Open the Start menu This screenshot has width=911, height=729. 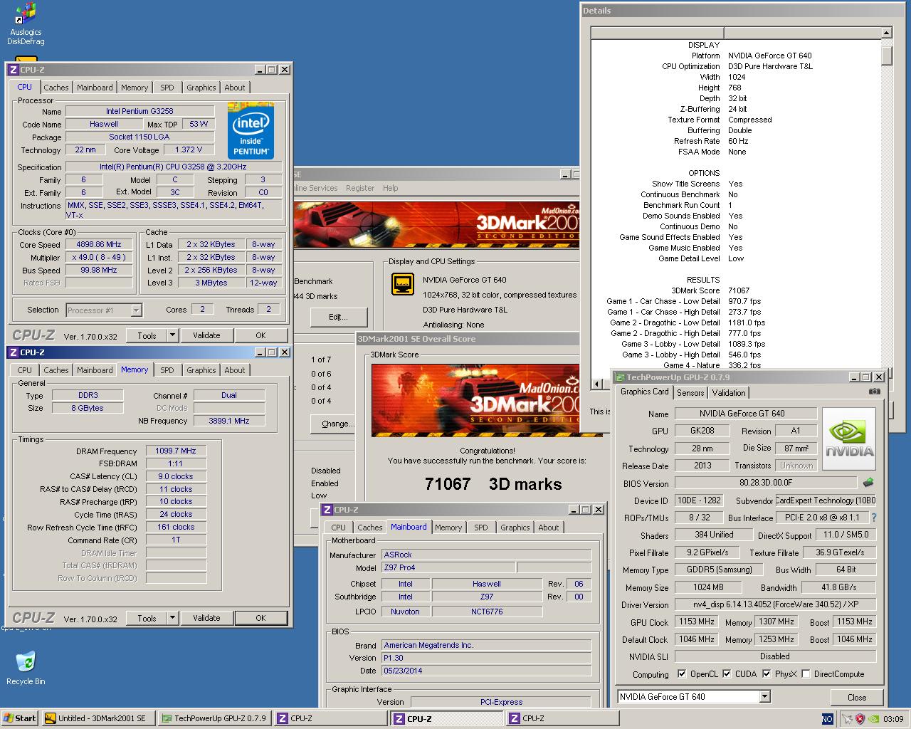20,718
